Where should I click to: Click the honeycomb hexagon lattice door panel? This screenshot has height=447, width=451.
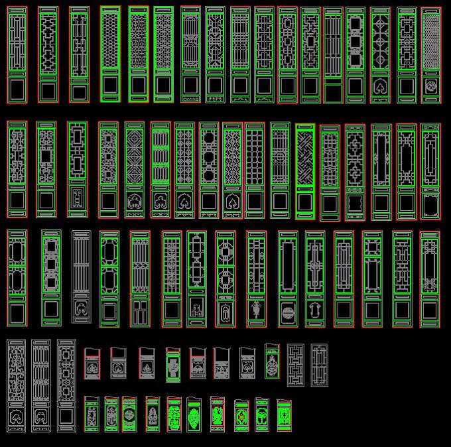[110, 54]
